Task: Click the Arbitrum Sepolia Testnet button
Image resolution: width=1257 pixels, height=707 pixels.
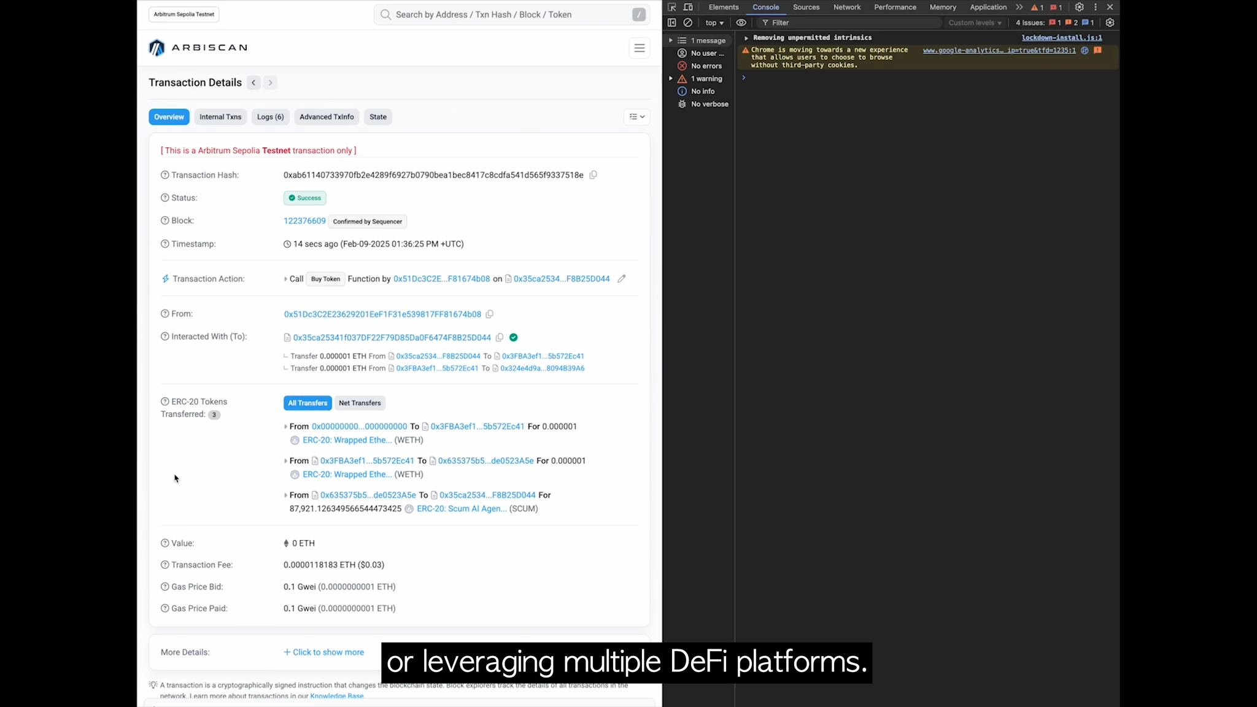Action: coord(184,14)
